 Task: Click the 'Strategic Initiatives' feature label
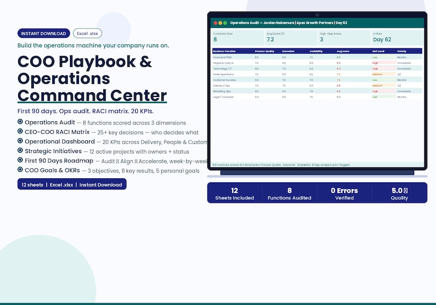tap(53, 151)
